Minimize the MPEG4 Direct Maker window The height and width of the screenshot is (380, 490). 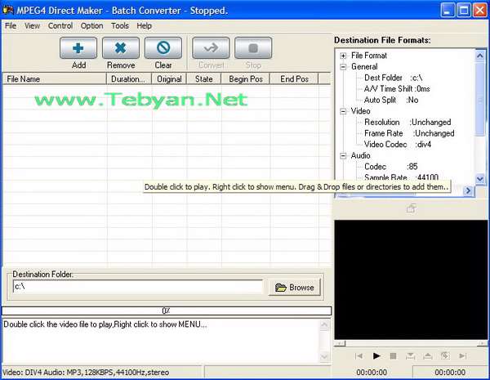[x=448, y=11]
